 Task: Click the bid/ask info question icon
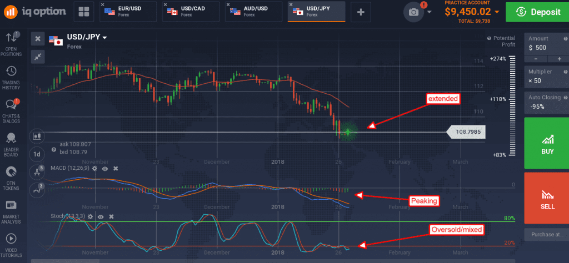[x=54, y=149]
